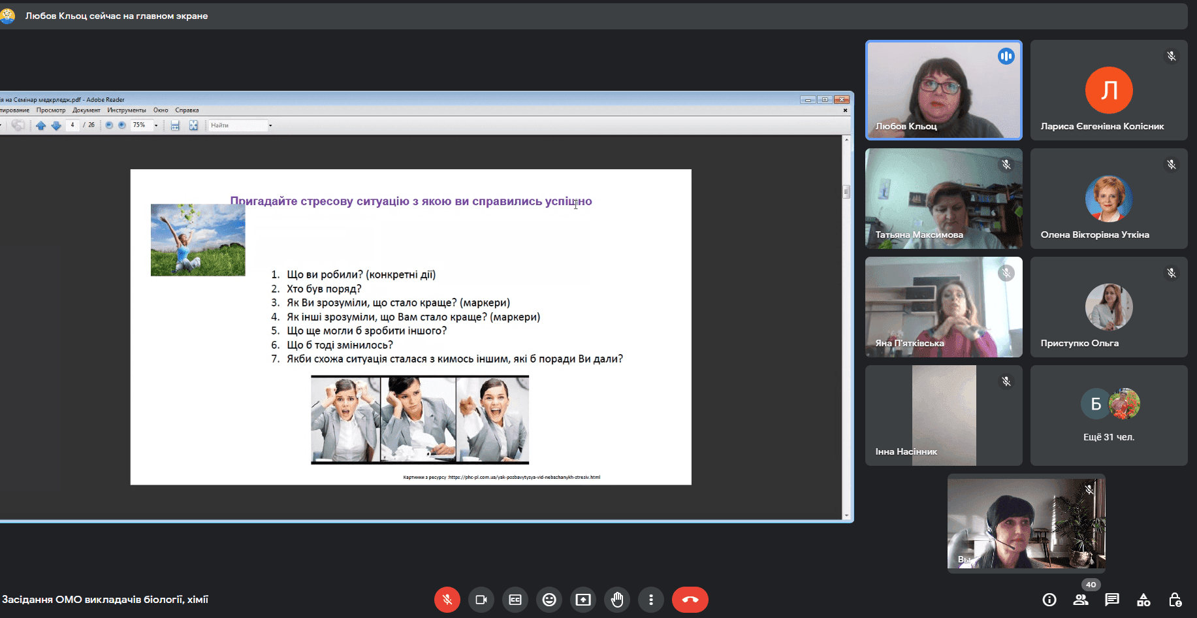Screen dimensions: 1197x618
Task: Open host controls lock icon
Action: click(1175, 600)
